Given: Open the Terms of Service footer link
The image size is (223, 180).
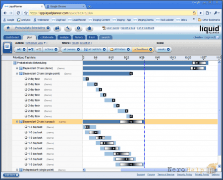Looking at the screenshot, I should point(166,175).
